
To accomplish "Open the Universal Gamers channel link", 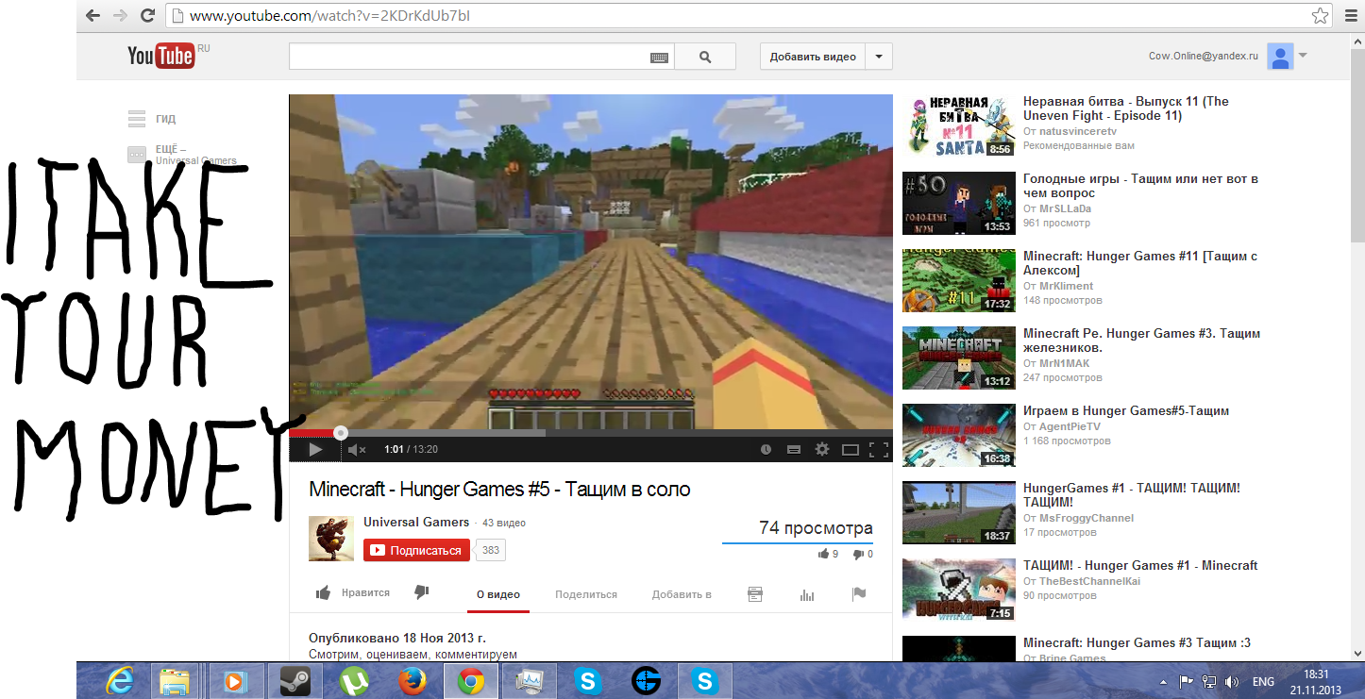I will pos(416,522).
